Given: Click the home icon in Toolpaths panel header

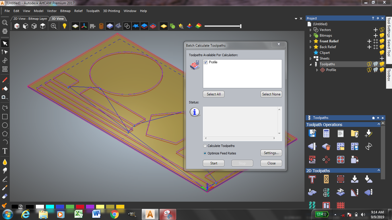Looking at the screenshot, I should click(x=373, y=118).
